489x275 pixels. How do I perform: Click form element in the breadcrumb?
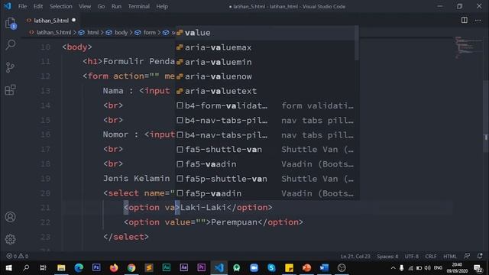[150, 32]
